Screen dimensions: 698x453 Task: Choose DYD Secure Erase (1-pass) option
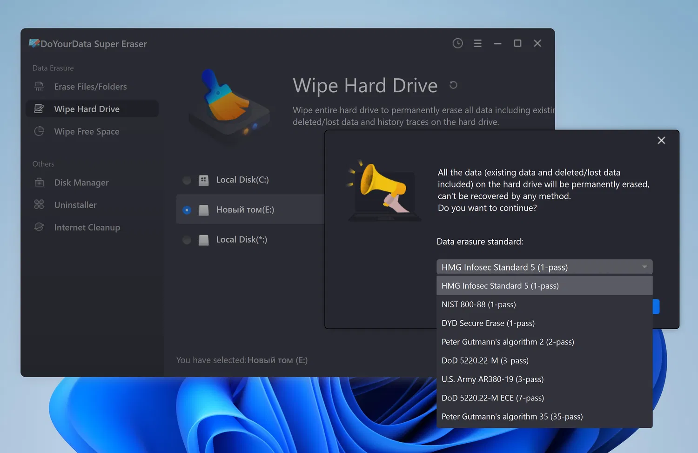pyautogui.click(x=544, y=323)
